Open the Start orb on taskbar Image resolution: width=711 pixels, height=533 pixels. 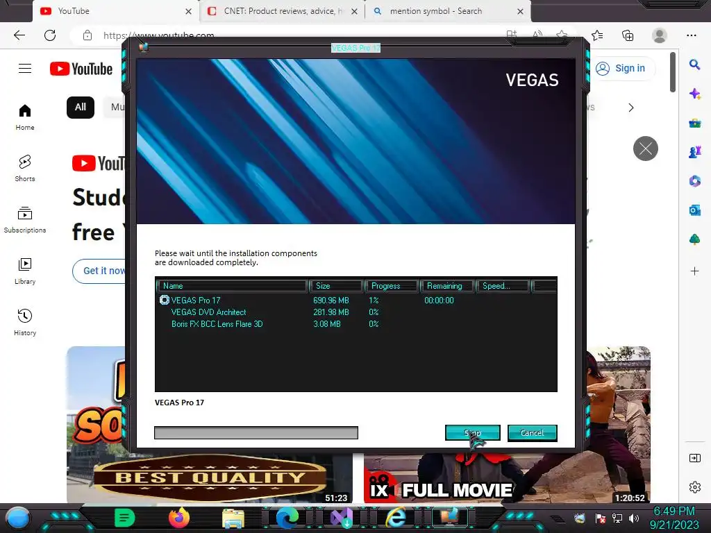(x=18, y=518)
